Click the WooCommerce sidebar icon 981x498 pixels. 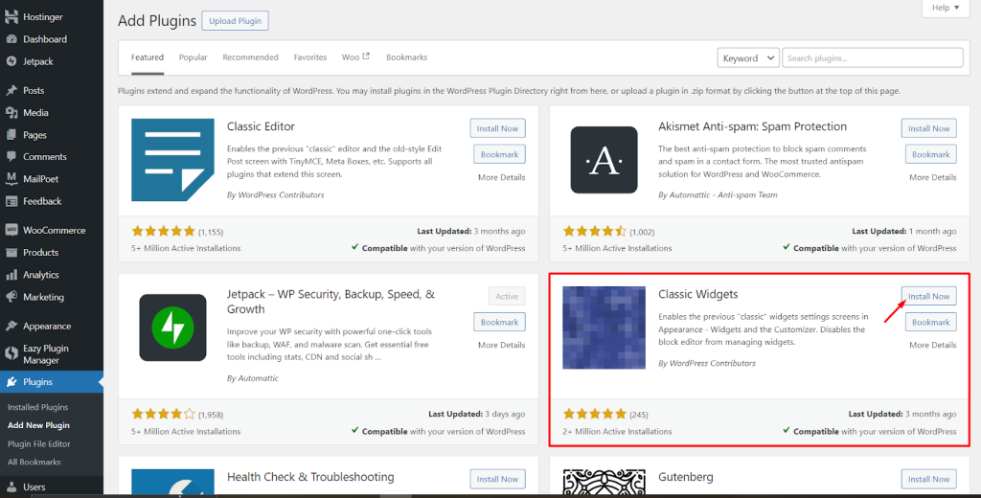tap(11, 230)
